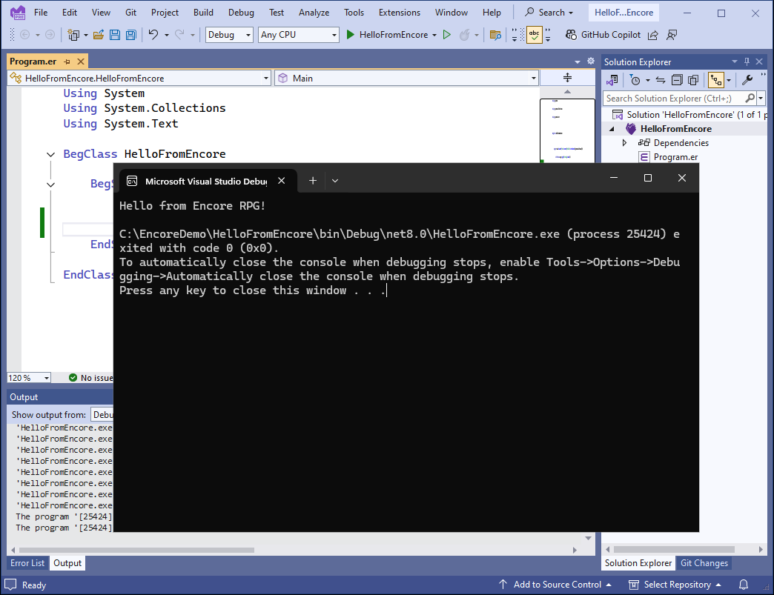Open GitHub Copilot from the toolbar

pyautogui.click(x=603, y=35)
